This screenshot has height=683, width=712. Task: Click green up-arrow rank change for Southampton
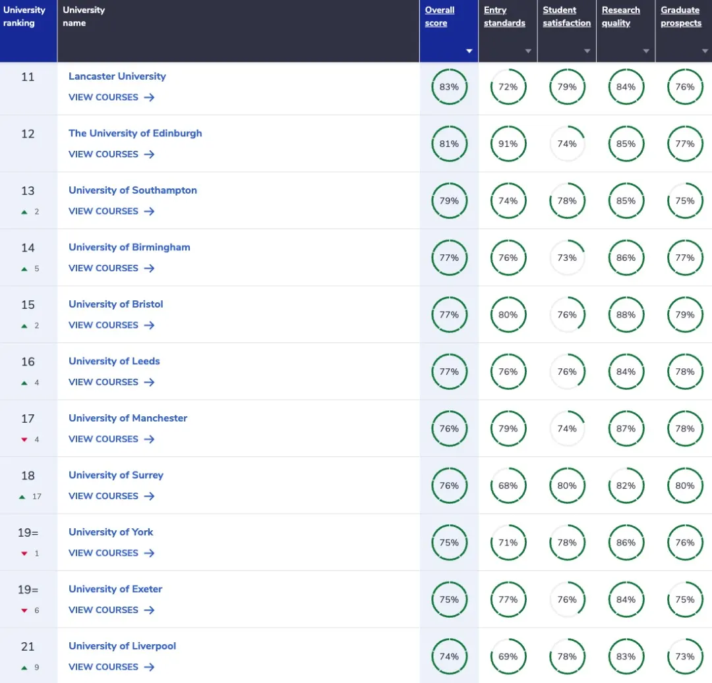(x=24, y=212)
